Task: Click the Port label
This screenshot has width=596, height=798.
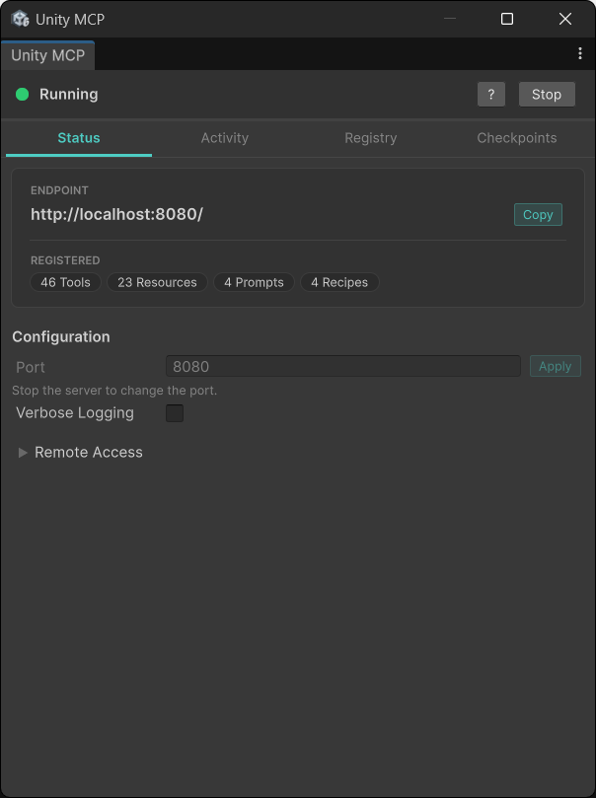Action: tap(31, 367)
